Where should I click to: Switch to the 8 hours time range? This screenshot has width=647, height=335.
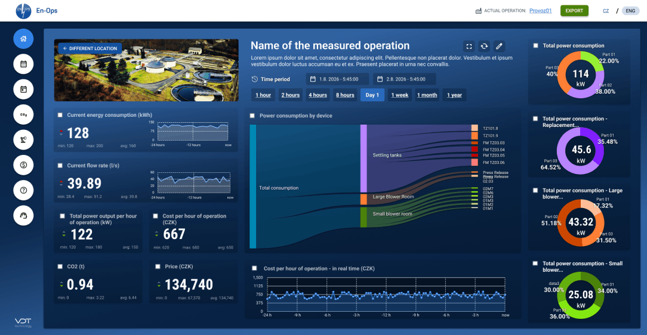point(345,95)
